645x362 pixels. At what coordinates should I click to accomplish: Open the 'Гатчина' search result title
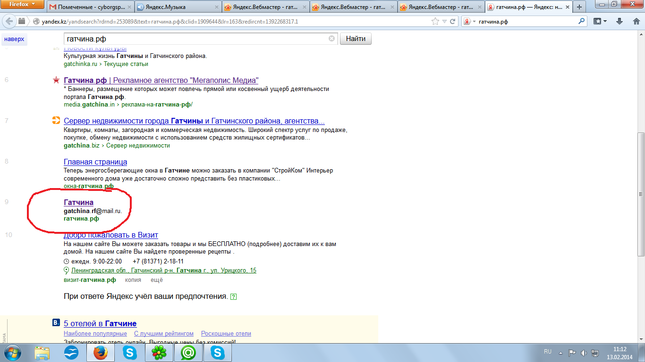click(x=78, y=203)
